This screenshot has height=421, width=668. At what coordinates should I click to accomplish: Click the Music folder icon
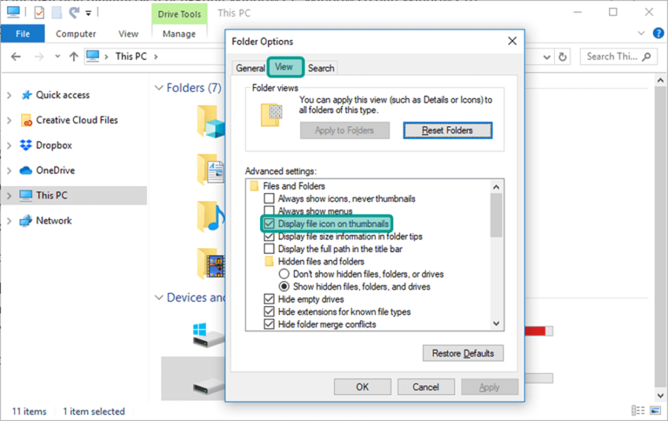tap(211, 216)
